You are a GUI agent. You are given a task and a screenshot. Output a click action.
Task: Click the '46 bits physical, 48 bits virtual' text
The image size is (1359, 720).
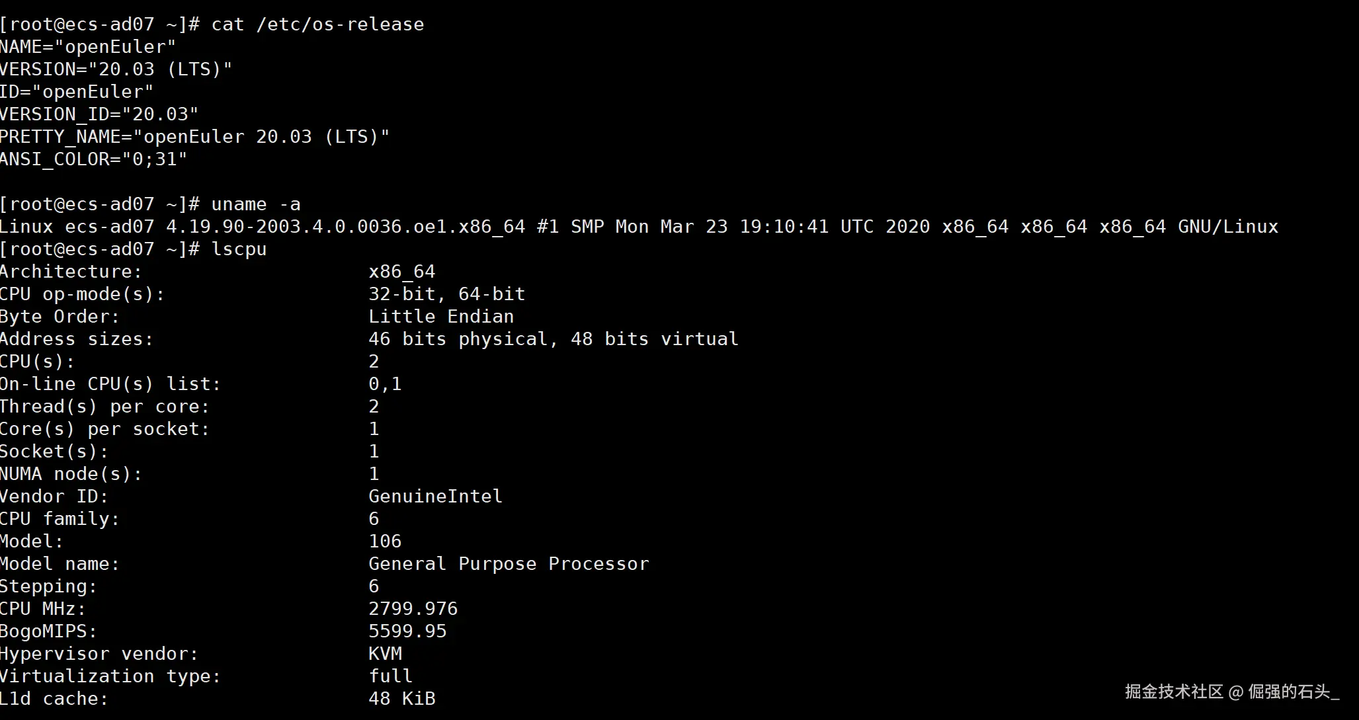553,339
